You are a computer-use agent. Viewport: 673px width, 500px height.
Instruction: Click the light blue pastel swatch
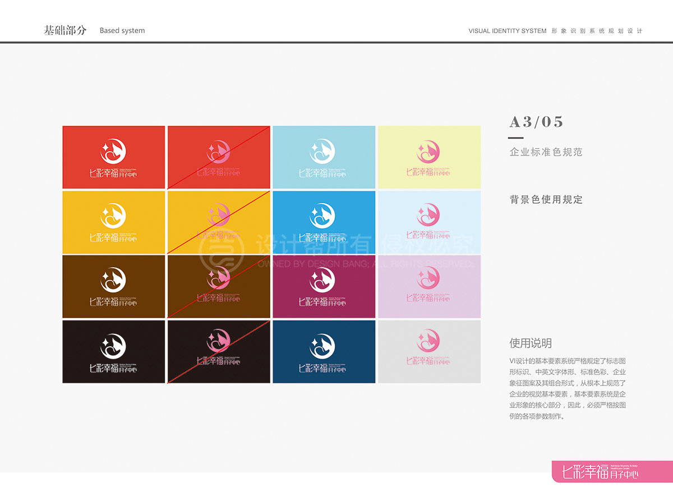click(x=324, y=157)
